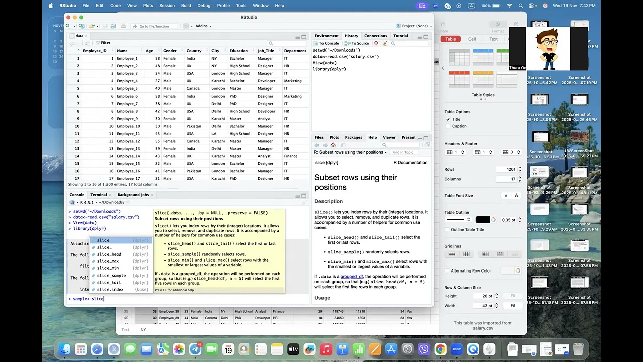Open the Addins dropdown
Screen dimensions: 643x362
click(203, 26)
